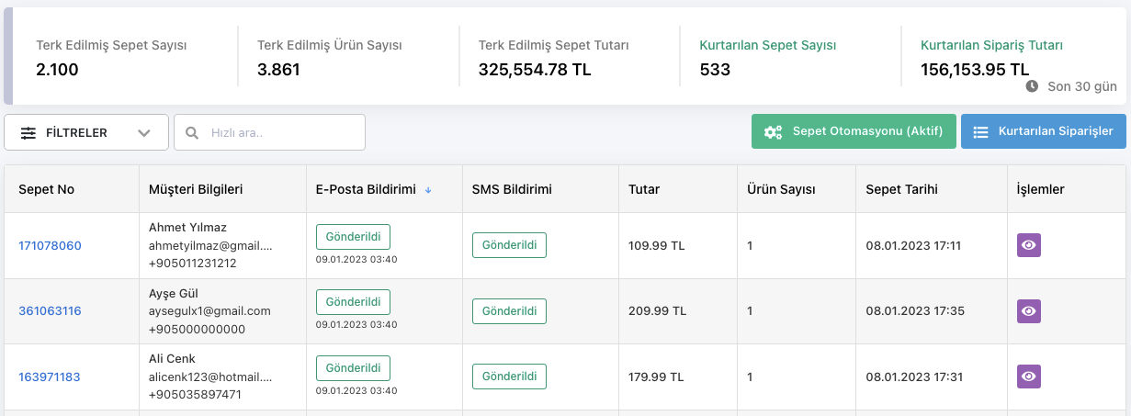Click the gears icon on Sepet Otomasyonu
This screenshot has width=1131, height=416.
pos(773,131)
